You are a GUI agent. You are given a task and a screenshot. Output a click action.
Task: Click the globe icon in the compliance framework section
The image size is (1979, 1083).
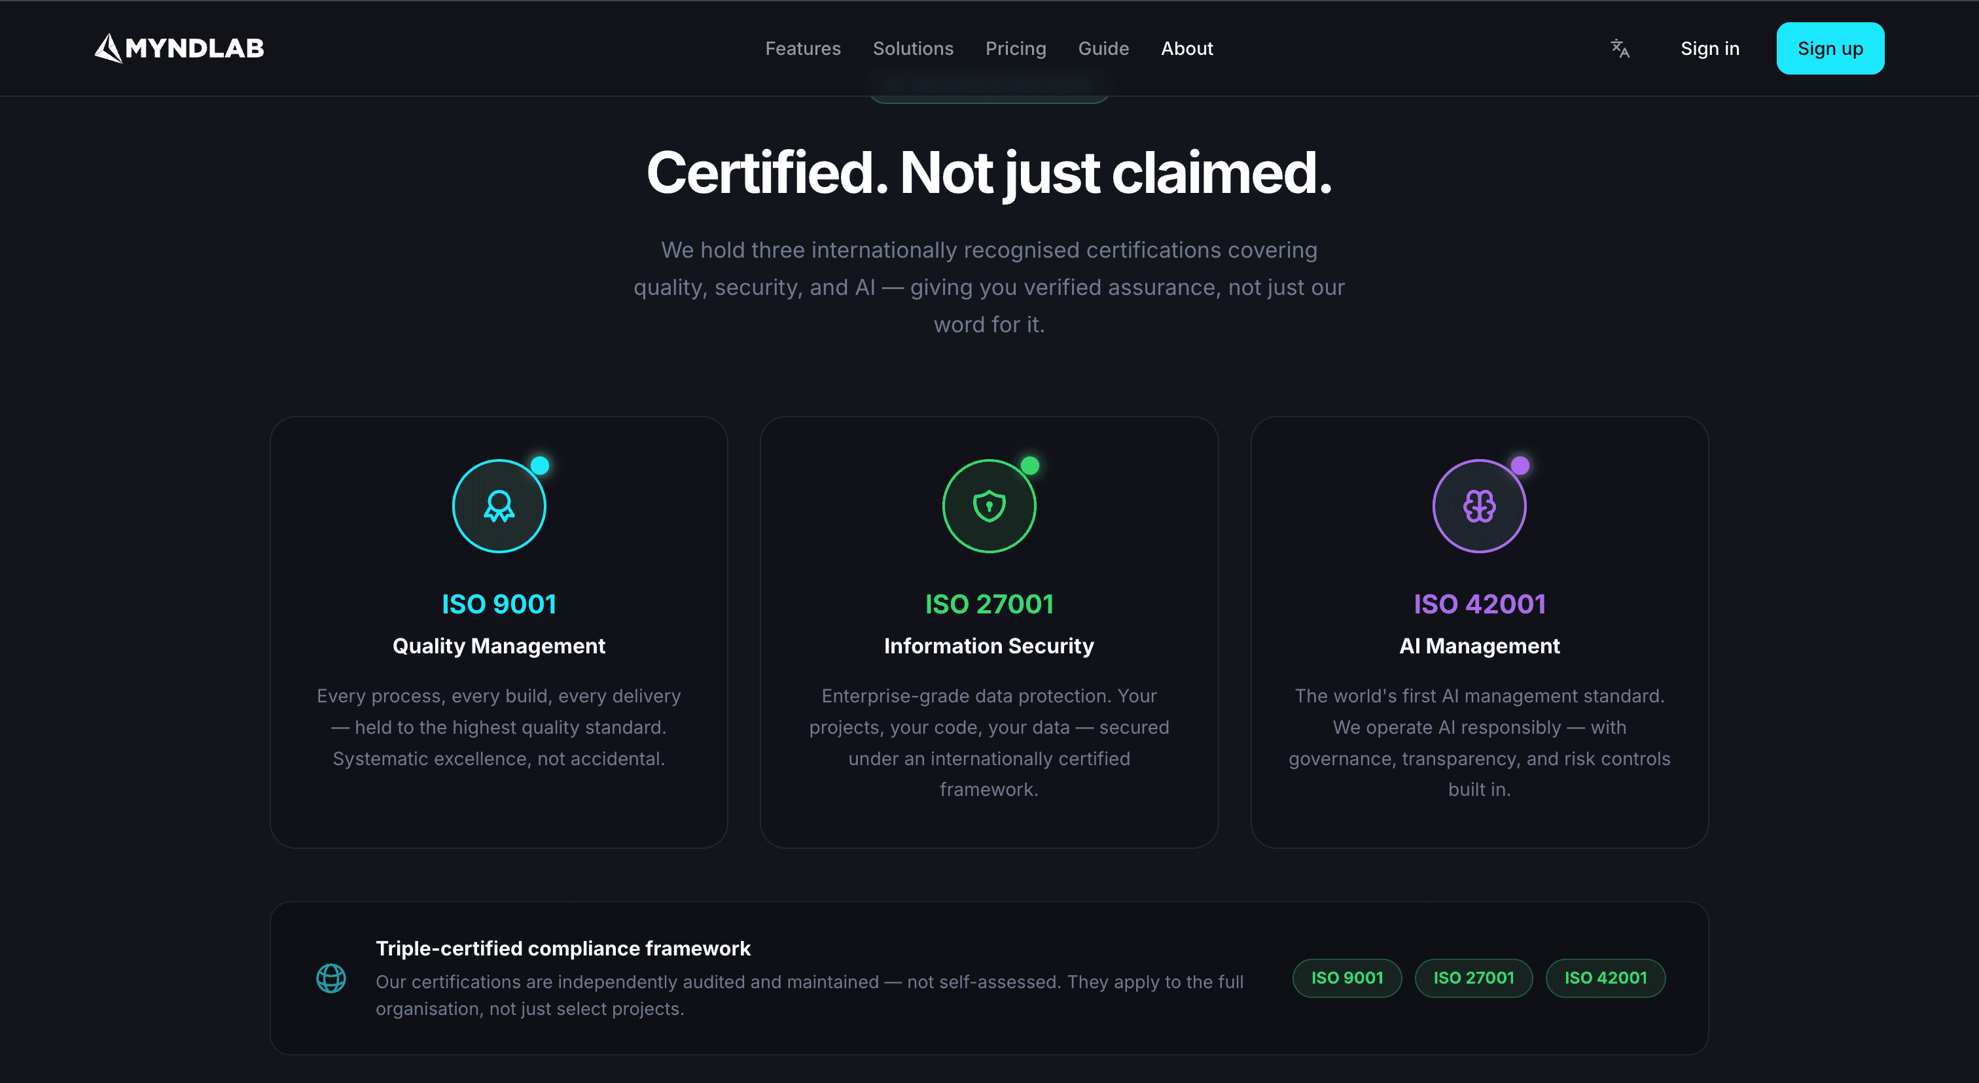point(331,978)
